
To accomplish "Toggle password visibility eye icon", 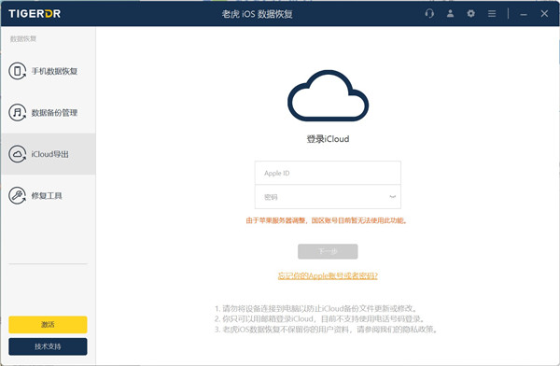I will tap(393, 197).
